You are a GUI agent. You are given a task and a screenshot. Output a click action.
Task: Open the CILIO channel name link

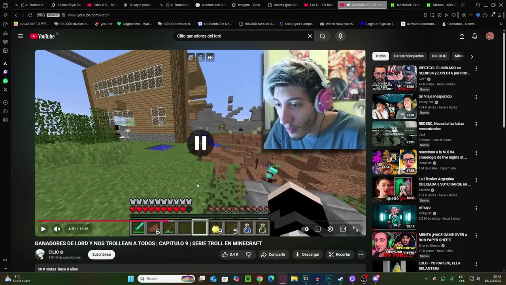point(53,252)
